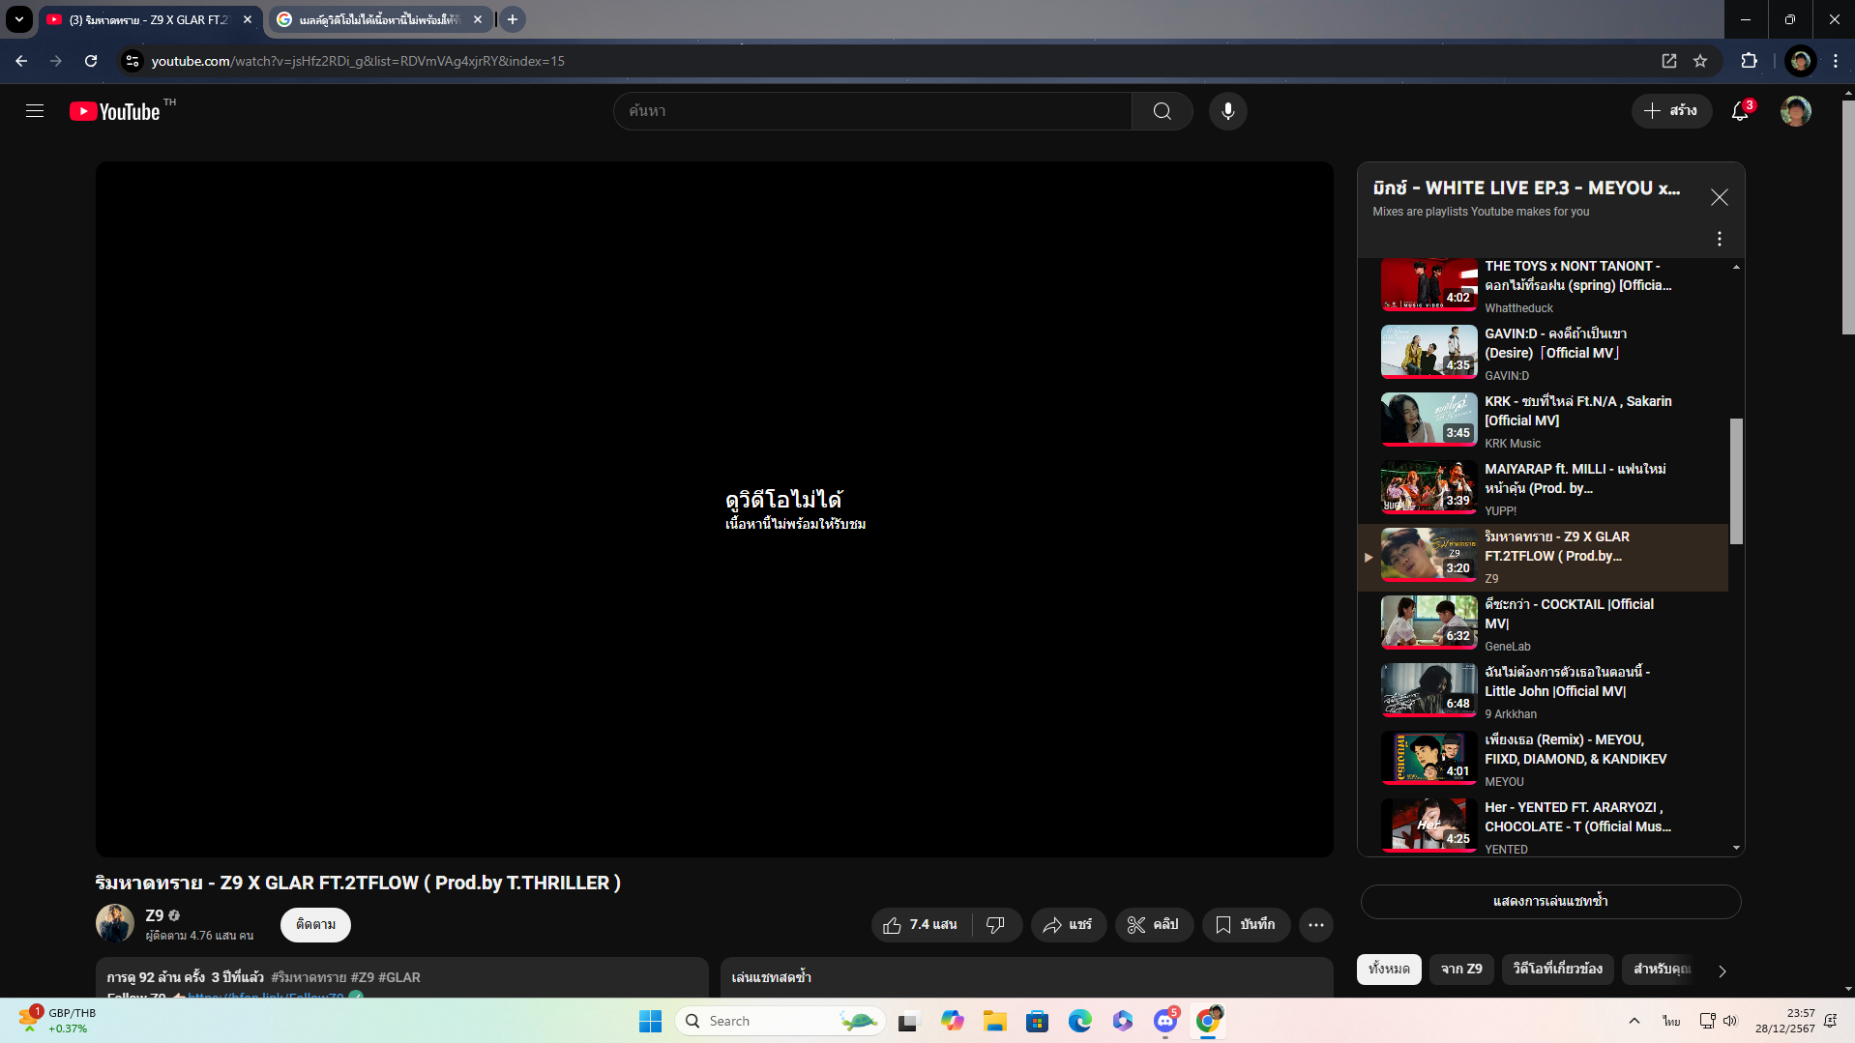Open Chrome three-dot menu
The image size is (1855, 1043).
point(1835,61)
